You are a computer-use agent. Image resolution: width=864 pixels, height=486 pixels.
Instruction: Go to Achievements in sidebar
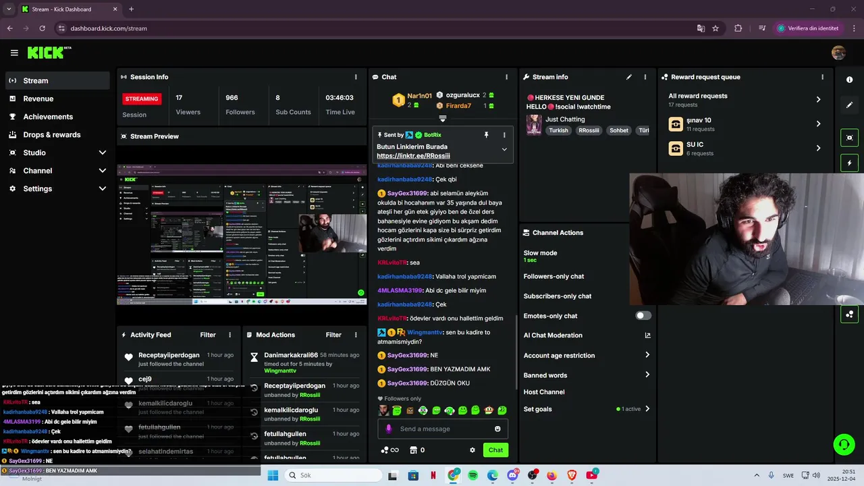[57, 117]
